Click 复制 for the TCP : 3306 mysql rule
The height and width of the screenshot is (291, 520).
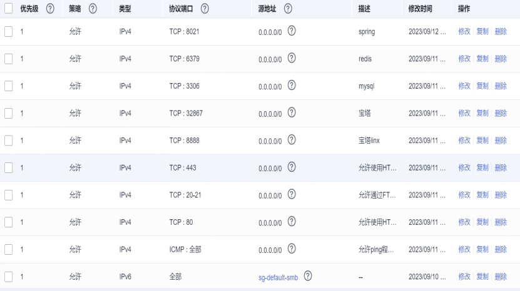[482, 86]
